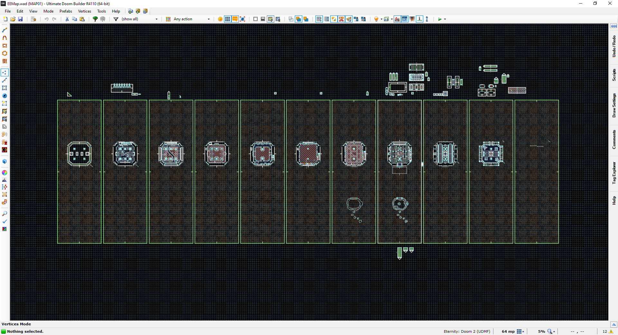Open the Tag Explorer side tab
The height and width of the screenshot is (335, 618).
click(614, 173)
